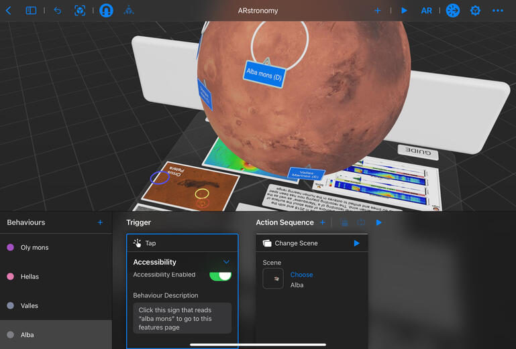Undo the last action

58,11
